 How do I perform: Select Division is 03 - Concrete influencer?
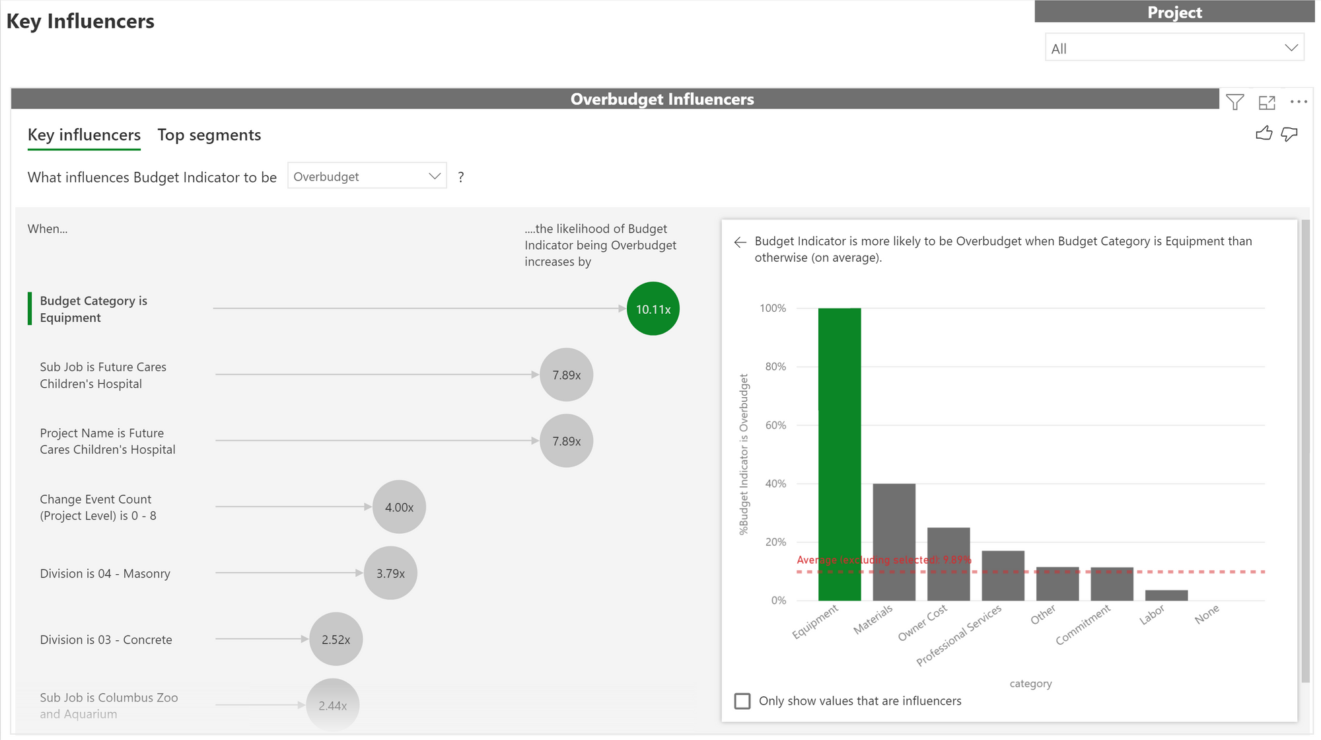point(106,640)
